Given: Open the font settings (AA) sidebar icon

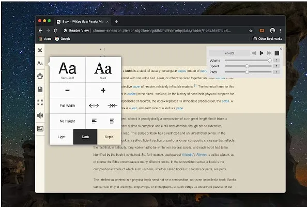Looking at the screenshot, I should [x=40, y=63].
